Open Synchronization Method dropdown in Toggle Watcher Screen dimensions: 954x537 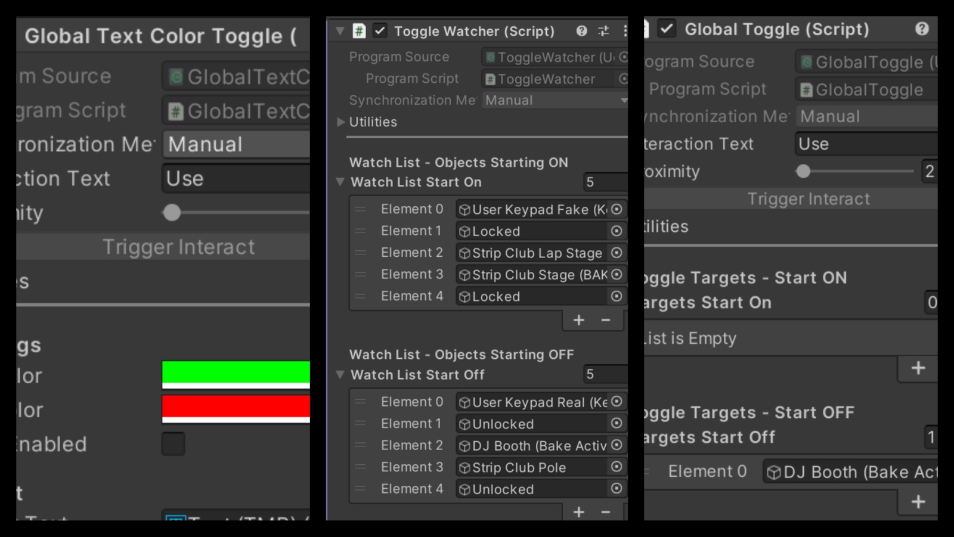[555, 101]
